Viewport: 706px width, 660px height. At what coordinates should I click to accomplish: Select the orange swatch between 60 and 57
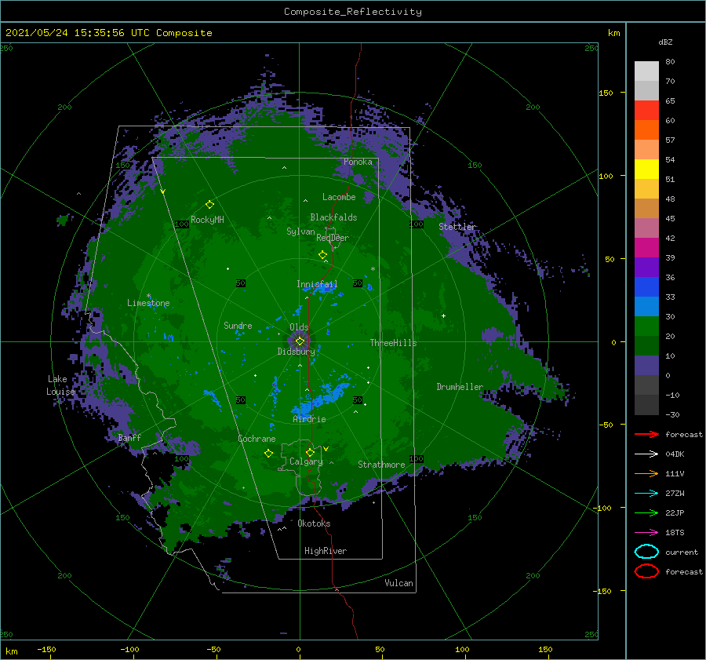pyautogui.click(x=646, y=129)
